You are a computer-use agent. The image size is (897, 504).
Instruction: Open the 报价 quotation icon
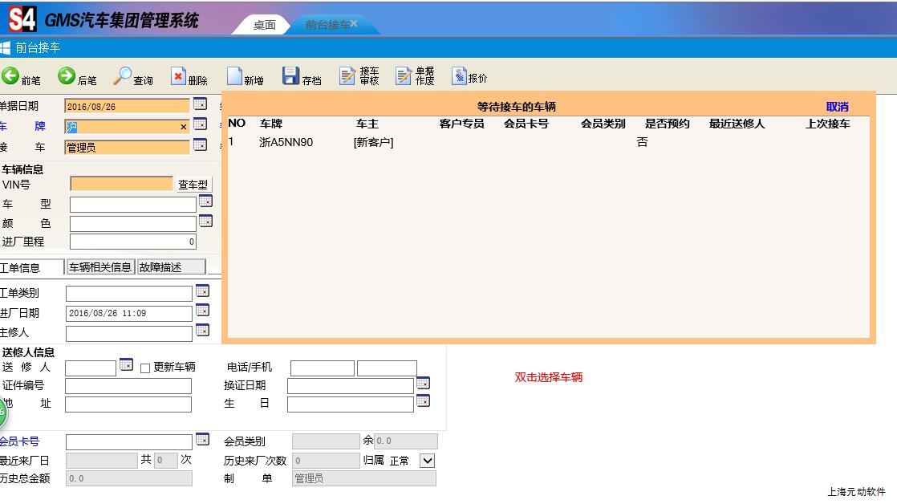point(459,77)
